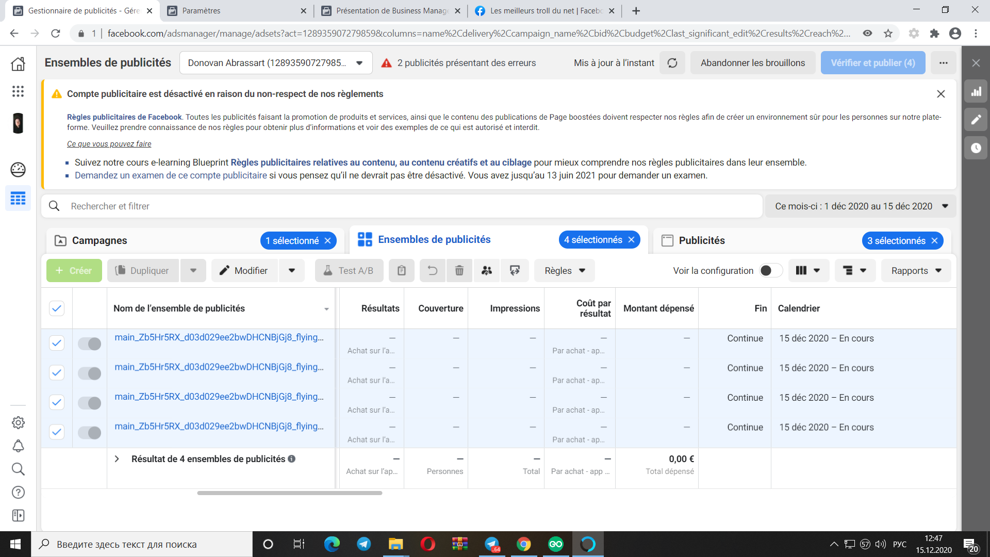Screen dimensions: 990x557
Task: Select the ads manager table icon
Action: [18, 198]
